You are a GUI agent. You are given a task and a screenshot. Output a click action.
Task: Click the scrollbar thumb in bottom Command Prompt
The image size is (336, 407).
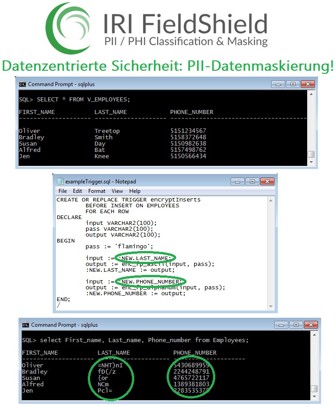tap(314, 389)
